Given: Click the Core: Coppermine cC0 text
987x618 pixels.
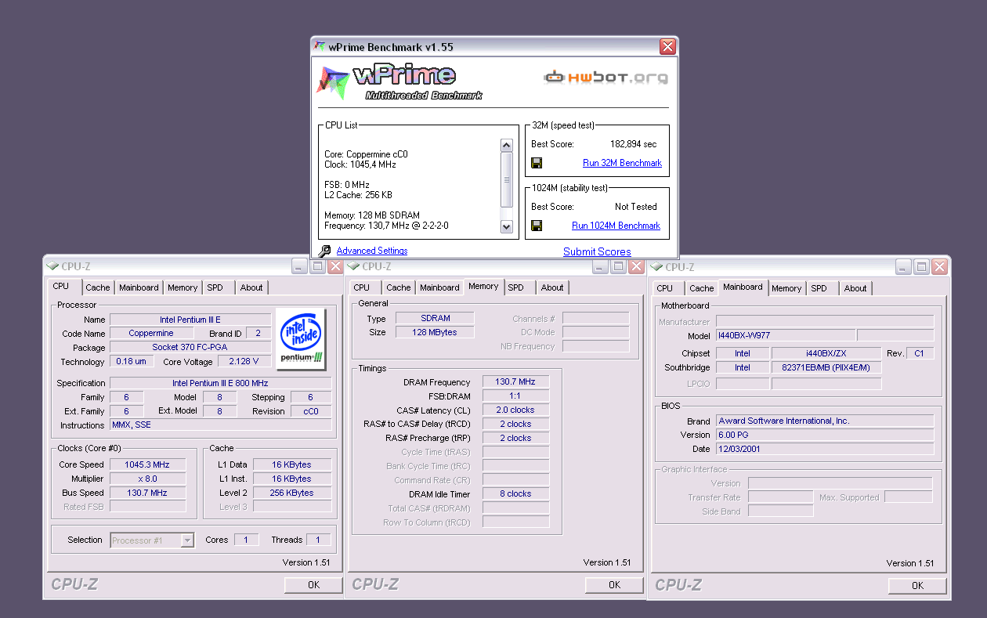Looking at the screenshot, I should click(366, 154).
